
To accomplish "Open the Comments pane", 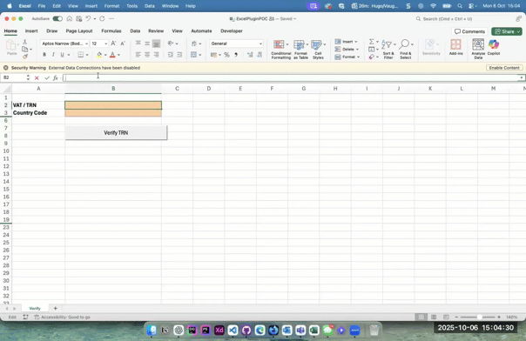I will [469, 31].
